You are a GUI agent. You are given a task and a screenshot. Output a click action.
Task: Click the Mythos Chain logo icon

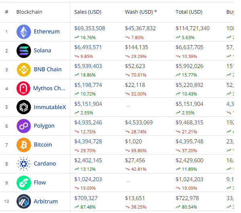23,89
